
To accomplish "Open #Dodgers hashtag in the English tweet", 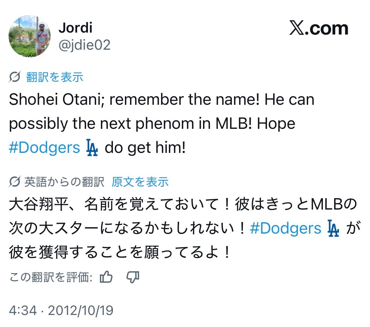I will pos(44,148).
